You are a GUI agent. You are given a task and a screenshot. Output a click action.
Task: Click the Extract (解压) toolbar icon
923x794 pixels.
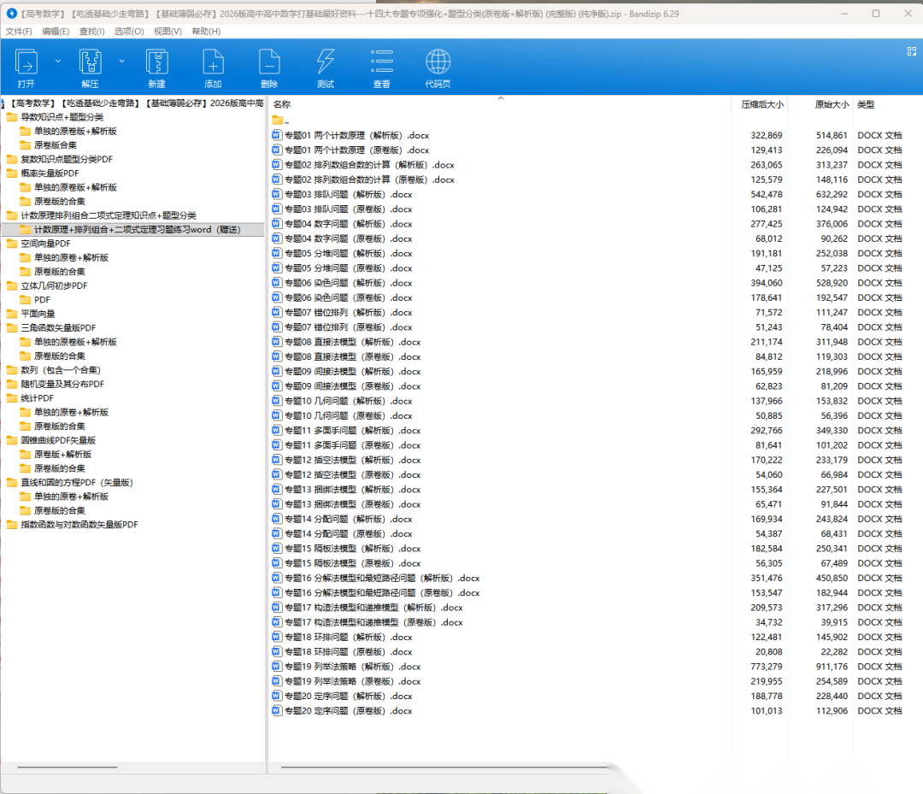point(91,62)
